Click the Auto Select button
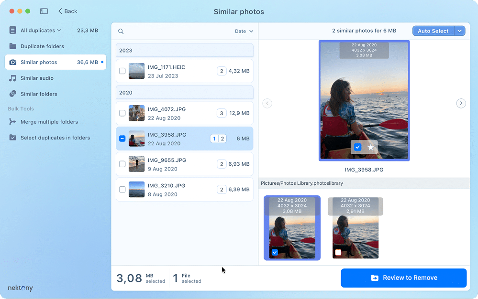This screenshot has width=478, height=299. tap(433, 31)
